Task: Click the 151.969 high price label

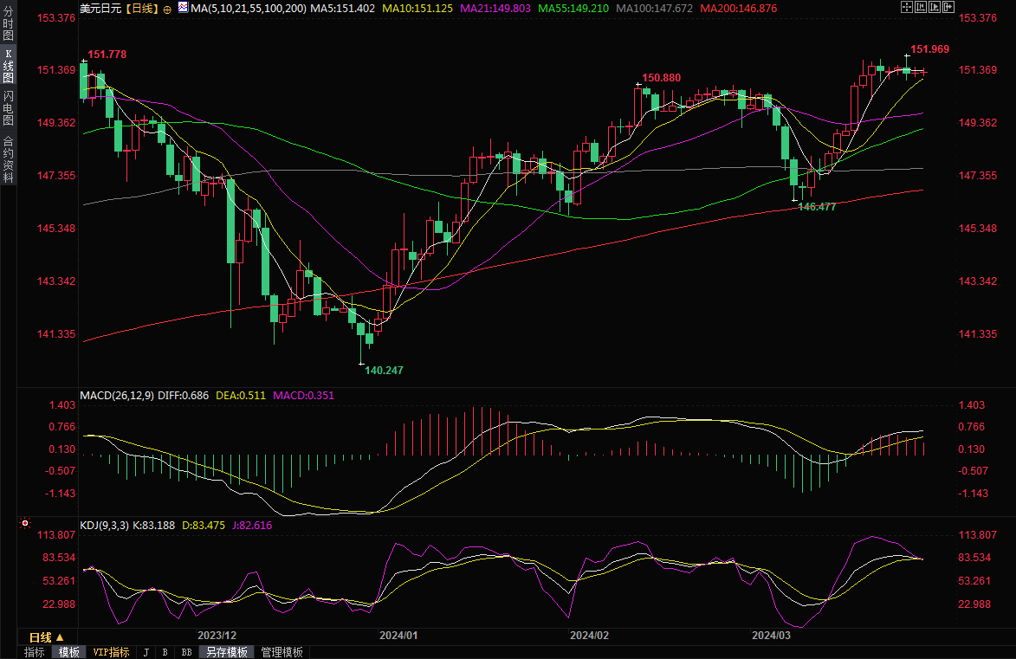Action: [x=930, y=49]
